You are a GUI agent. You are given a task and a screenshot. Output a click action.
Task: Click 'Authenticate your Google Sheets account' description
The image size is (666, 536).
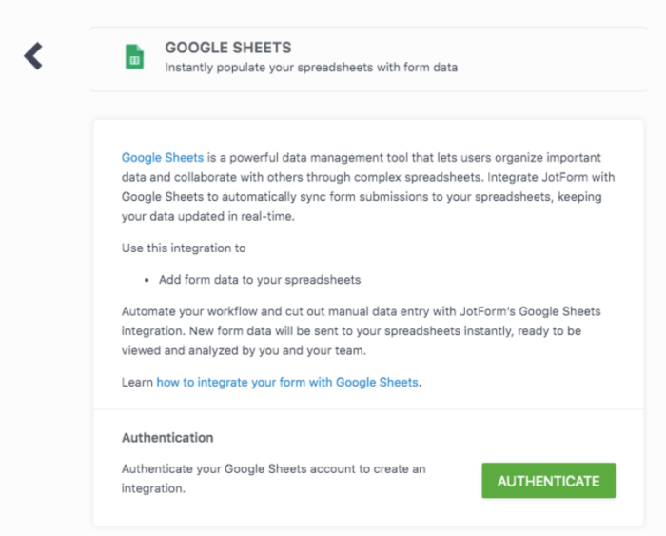tap(274, 469)
